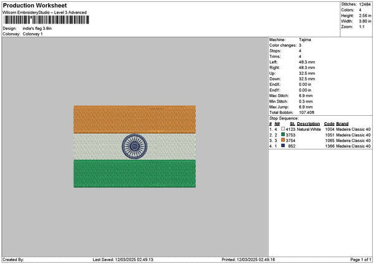Click the orange stripe of the flag

click(134, 118)
